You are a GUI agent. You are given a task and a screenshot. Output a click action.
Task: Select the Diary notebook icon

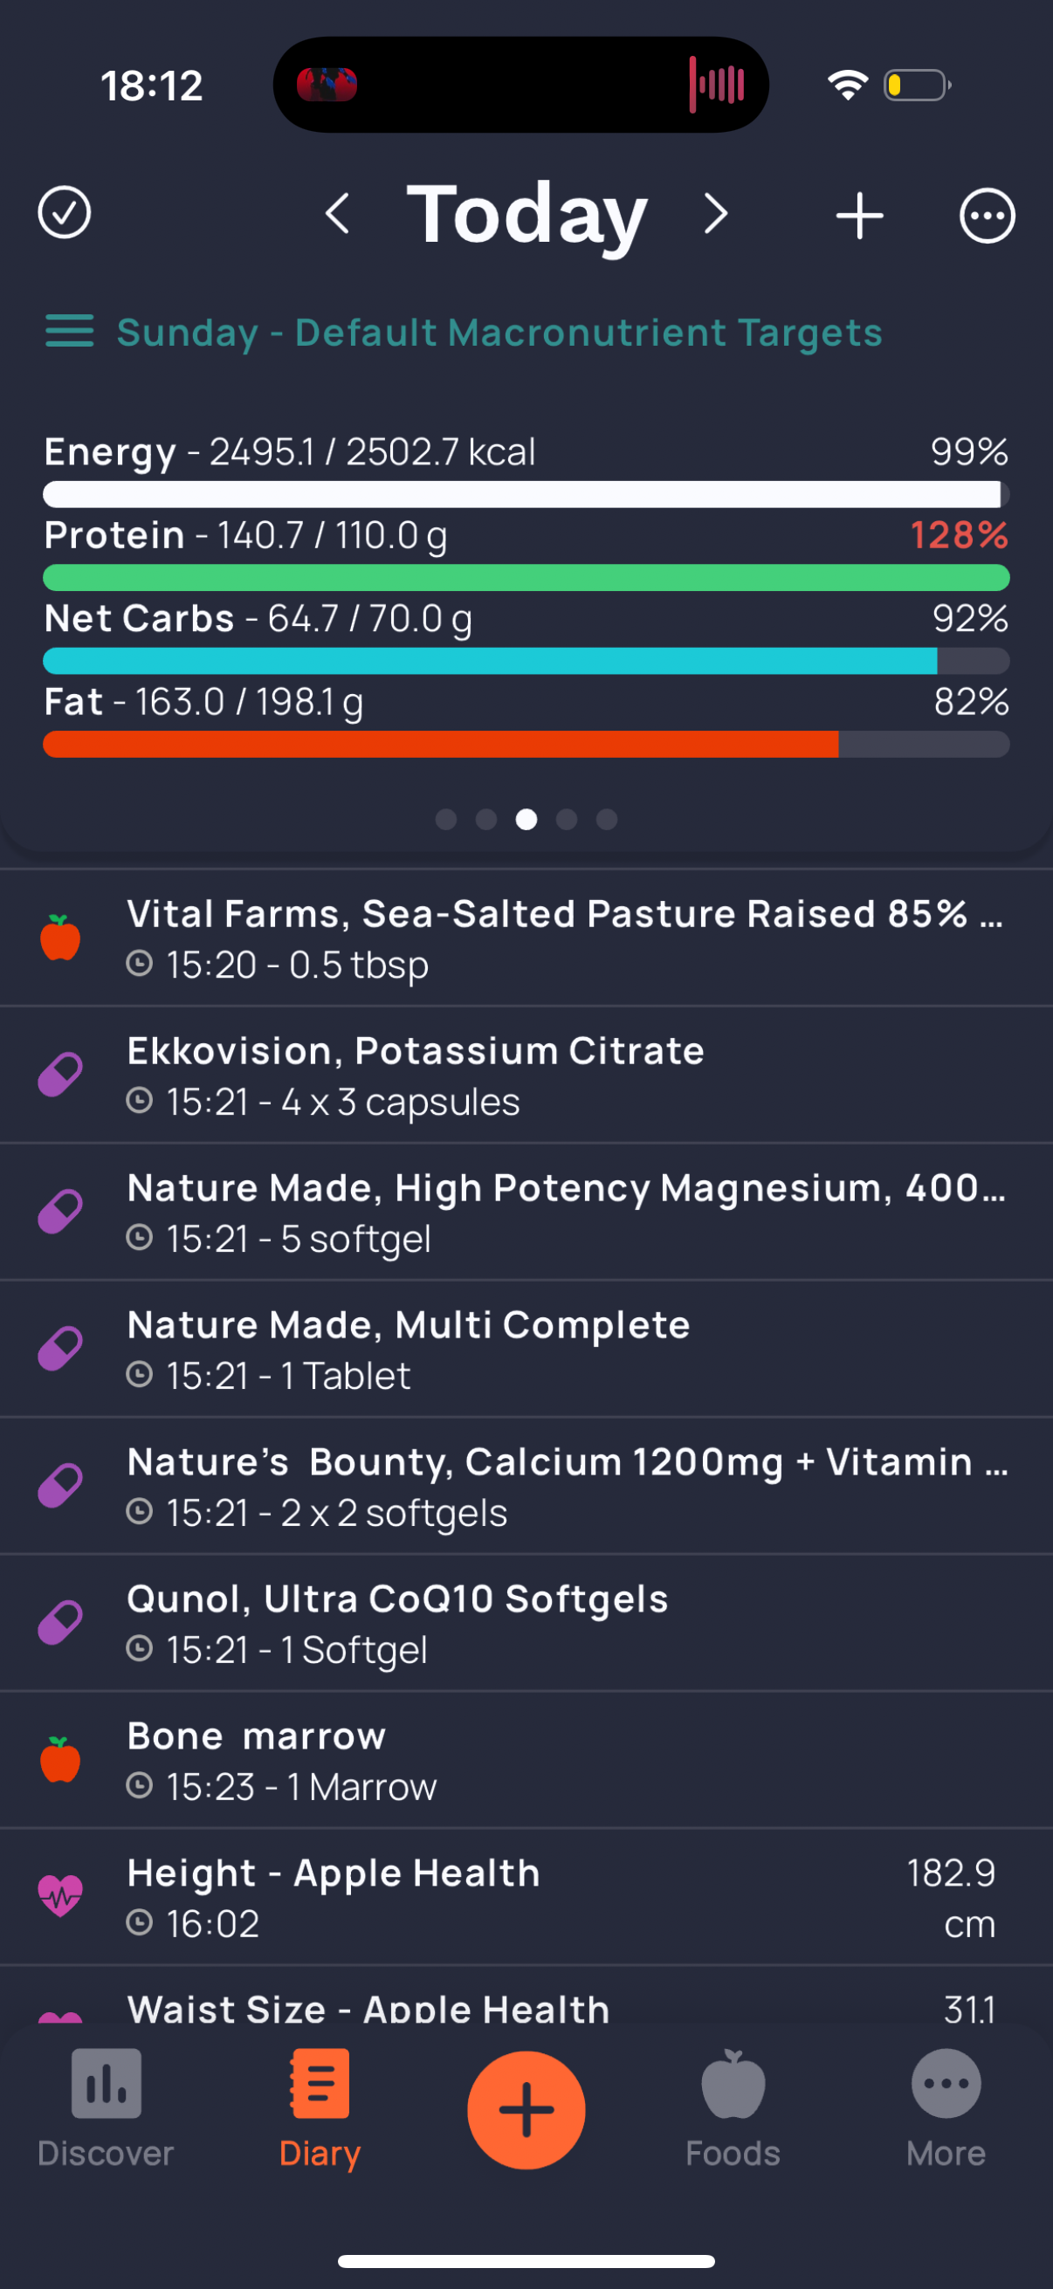(x=320, y=2085)
